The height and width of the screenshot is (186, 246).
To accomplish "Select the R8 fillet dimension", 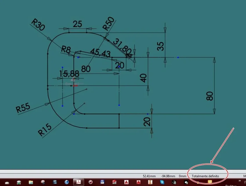I will click(66, 49).
